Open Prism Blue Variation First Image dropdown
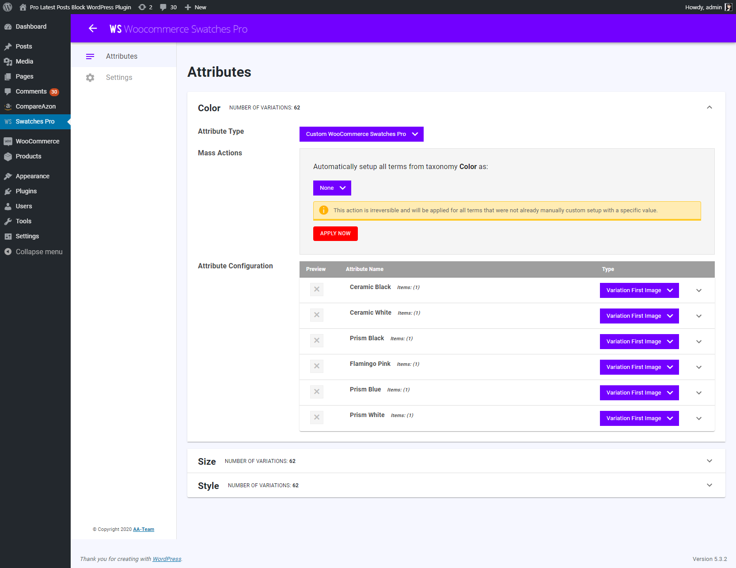 tap(639, 393)
